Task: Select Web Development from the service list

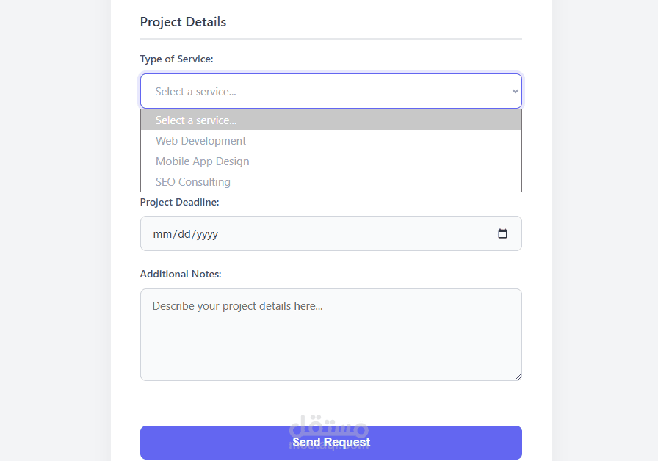Action: point(201,141)
